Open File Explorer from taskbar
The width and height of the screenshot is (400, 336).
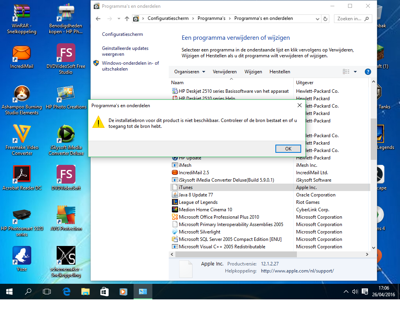(x=85, y=292)
